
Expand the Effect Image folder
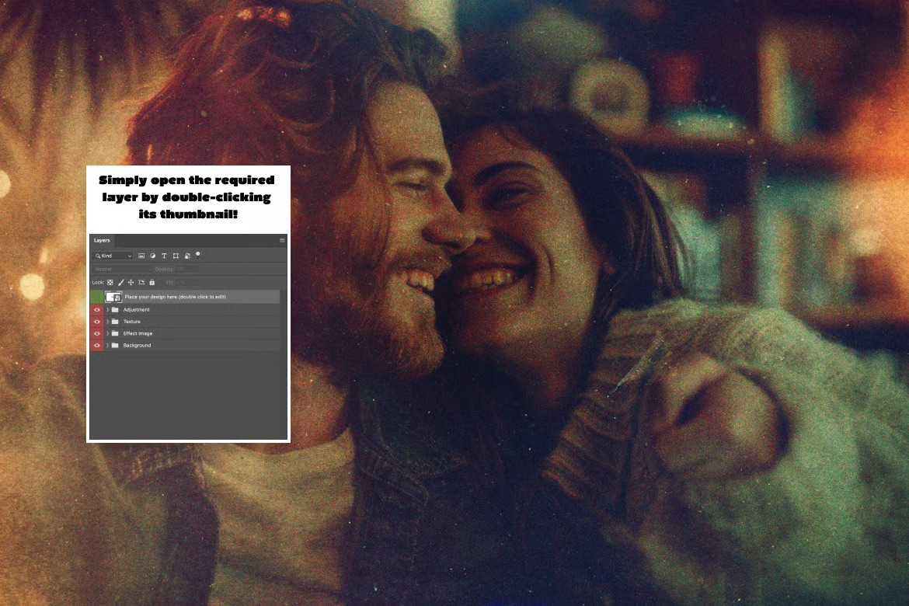tap(107, 333)
